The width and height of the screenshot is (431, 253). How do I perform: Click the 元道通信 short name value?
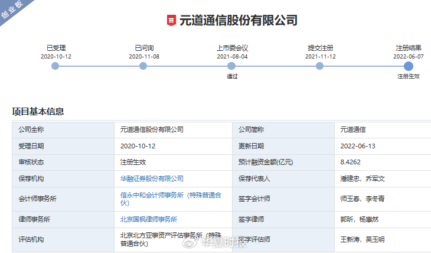353,129
